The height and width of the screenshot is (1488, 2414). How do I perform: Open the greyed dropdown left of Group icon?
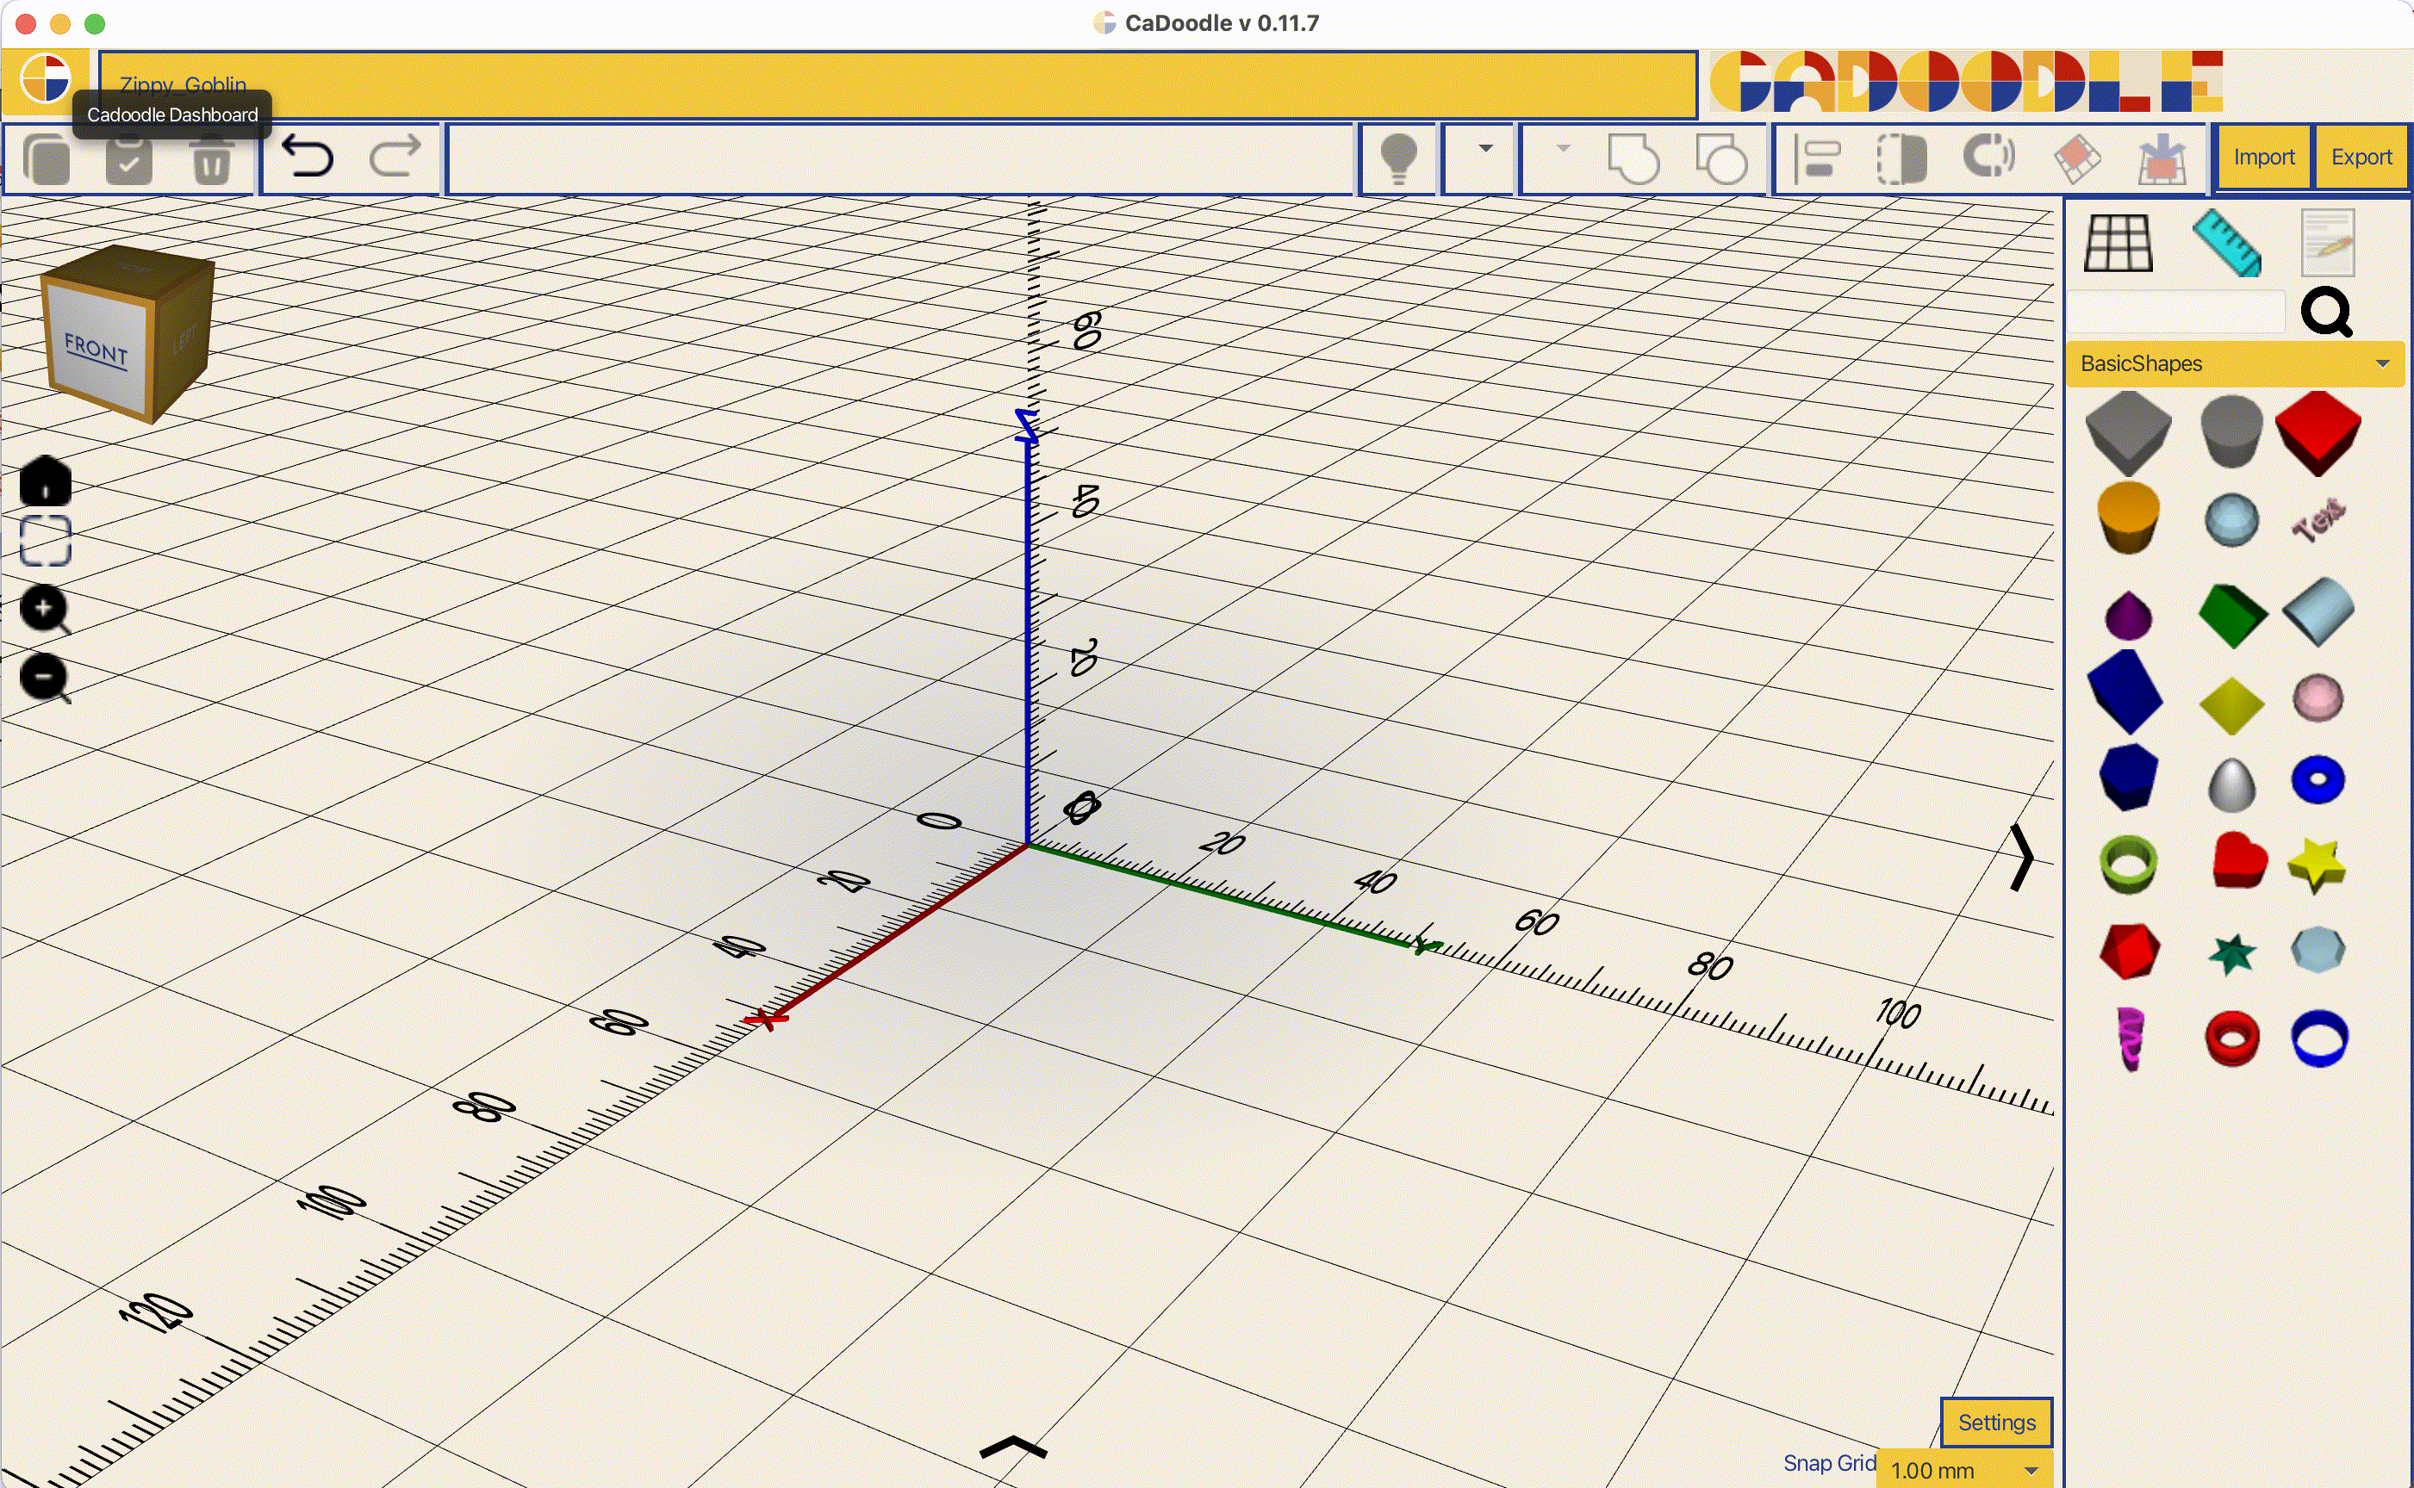point(1563,150)
